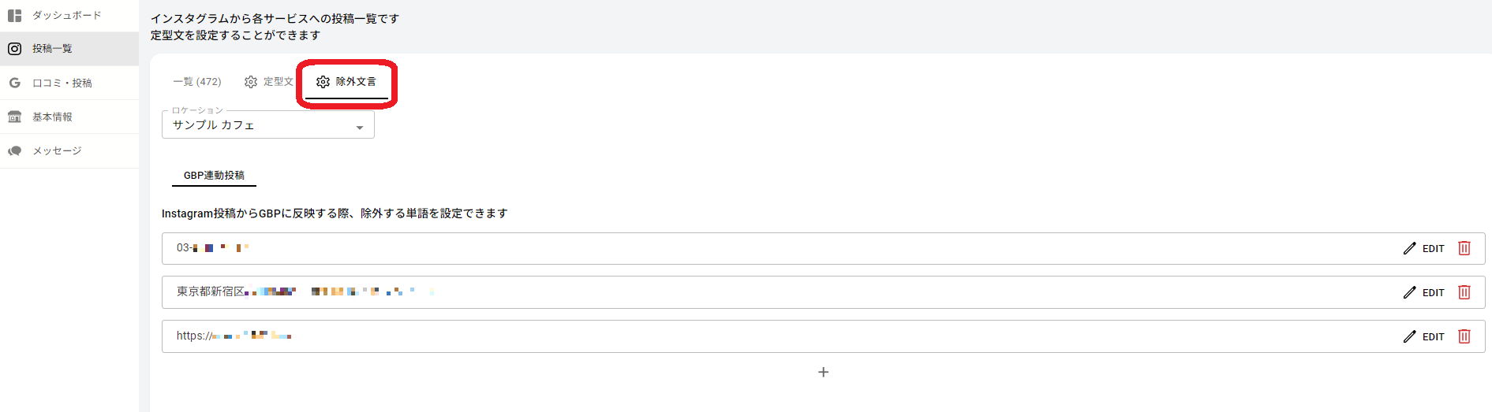Open 口コミ・投稿 in the sidebar
The height and width of the screenshot is (412, 1492).
(x=62, y=83)
